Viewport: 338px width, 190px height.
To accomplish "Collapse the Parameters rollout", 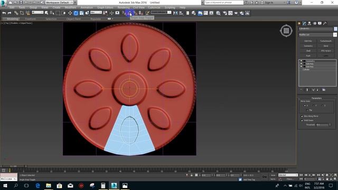I will tap(317, 98).
